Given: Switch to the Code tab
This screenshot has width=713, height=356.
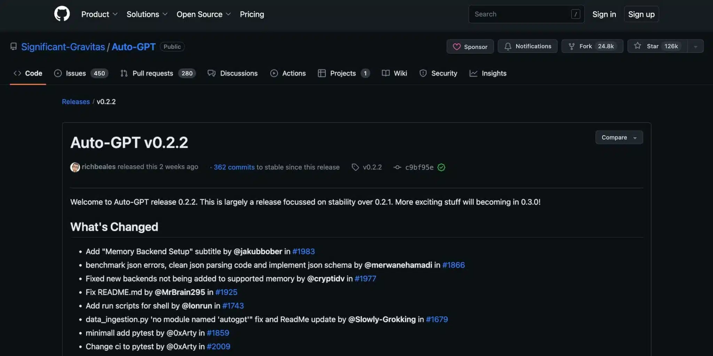Looking at the screenshot, I should [28, 73].
